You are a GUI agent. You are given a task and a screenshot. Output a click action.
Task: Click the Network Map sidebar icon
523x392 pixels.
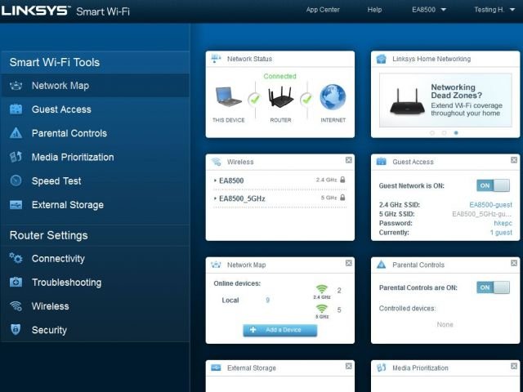(16, 86)
